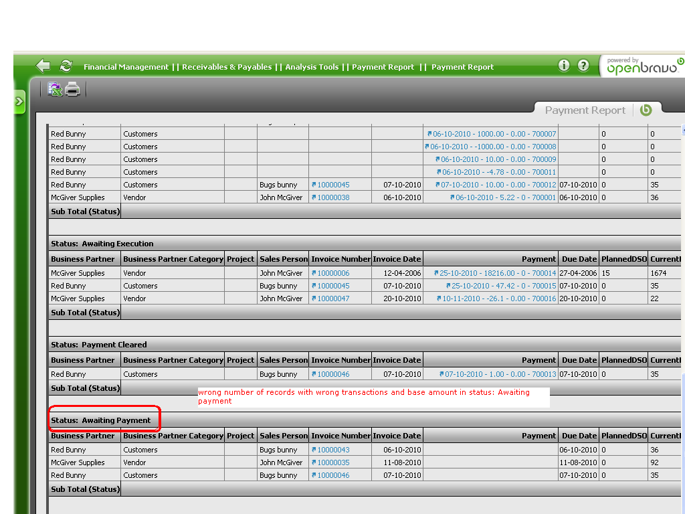Open invoice 10000006 for McGiver Supplies

tap(333, 273)
